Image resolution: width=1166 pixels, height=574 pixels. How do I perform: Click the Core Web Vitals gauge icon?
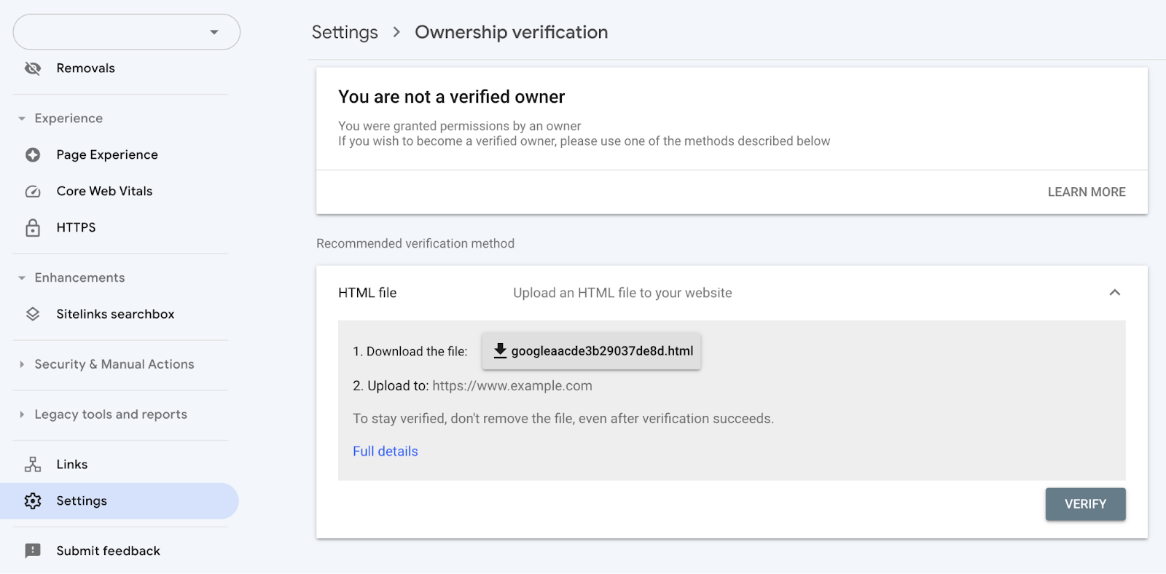pyautogui.click(x=33, y=192)
